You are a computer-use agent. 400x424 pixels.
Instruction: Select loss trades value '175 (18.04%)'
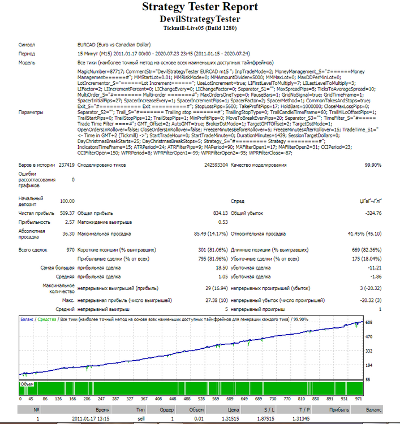(367, 259)
